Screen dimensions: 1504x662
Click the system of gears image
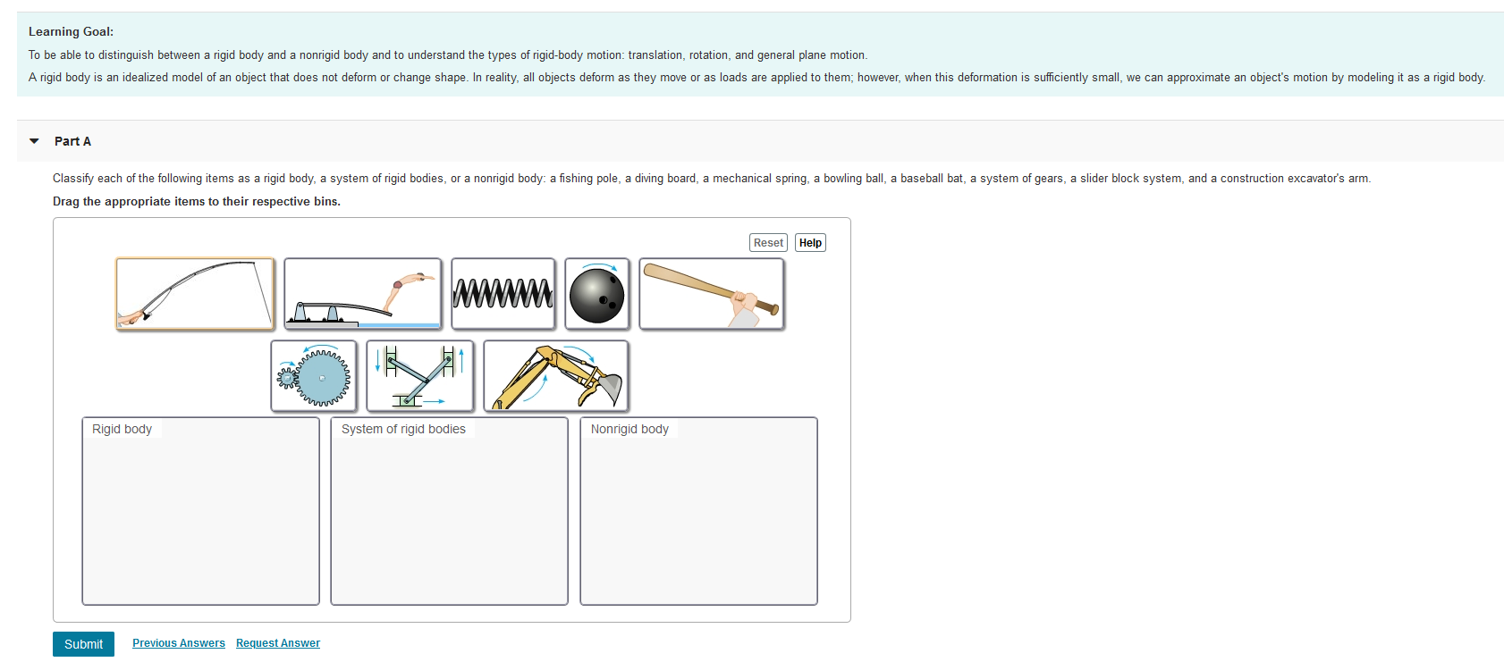314,376
